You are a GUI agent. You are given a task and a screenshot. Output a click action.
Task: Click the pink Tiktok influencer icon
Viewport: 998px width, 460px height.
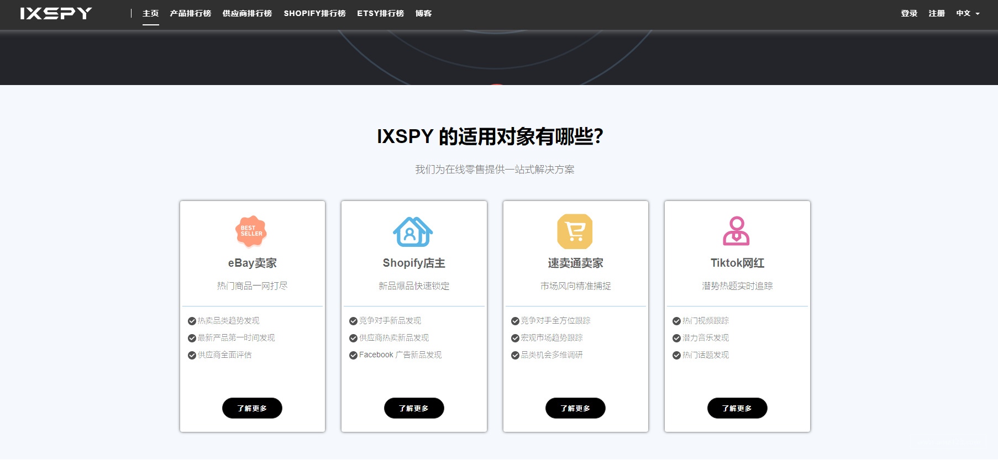coord(737,231)
